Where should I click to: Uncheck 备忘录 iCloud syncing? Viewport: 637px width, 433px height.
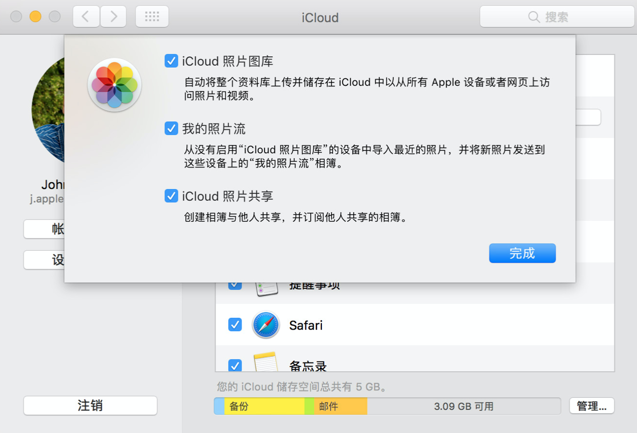coord(235,365)
